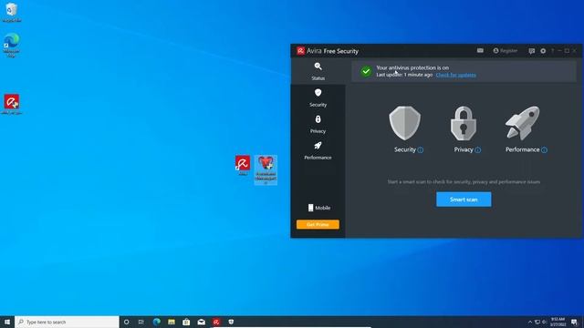
Task: Open the Windows Start menu
Action: 7,322
